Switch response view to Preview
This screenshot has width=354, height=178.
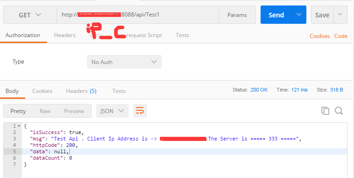pos(74,111)
